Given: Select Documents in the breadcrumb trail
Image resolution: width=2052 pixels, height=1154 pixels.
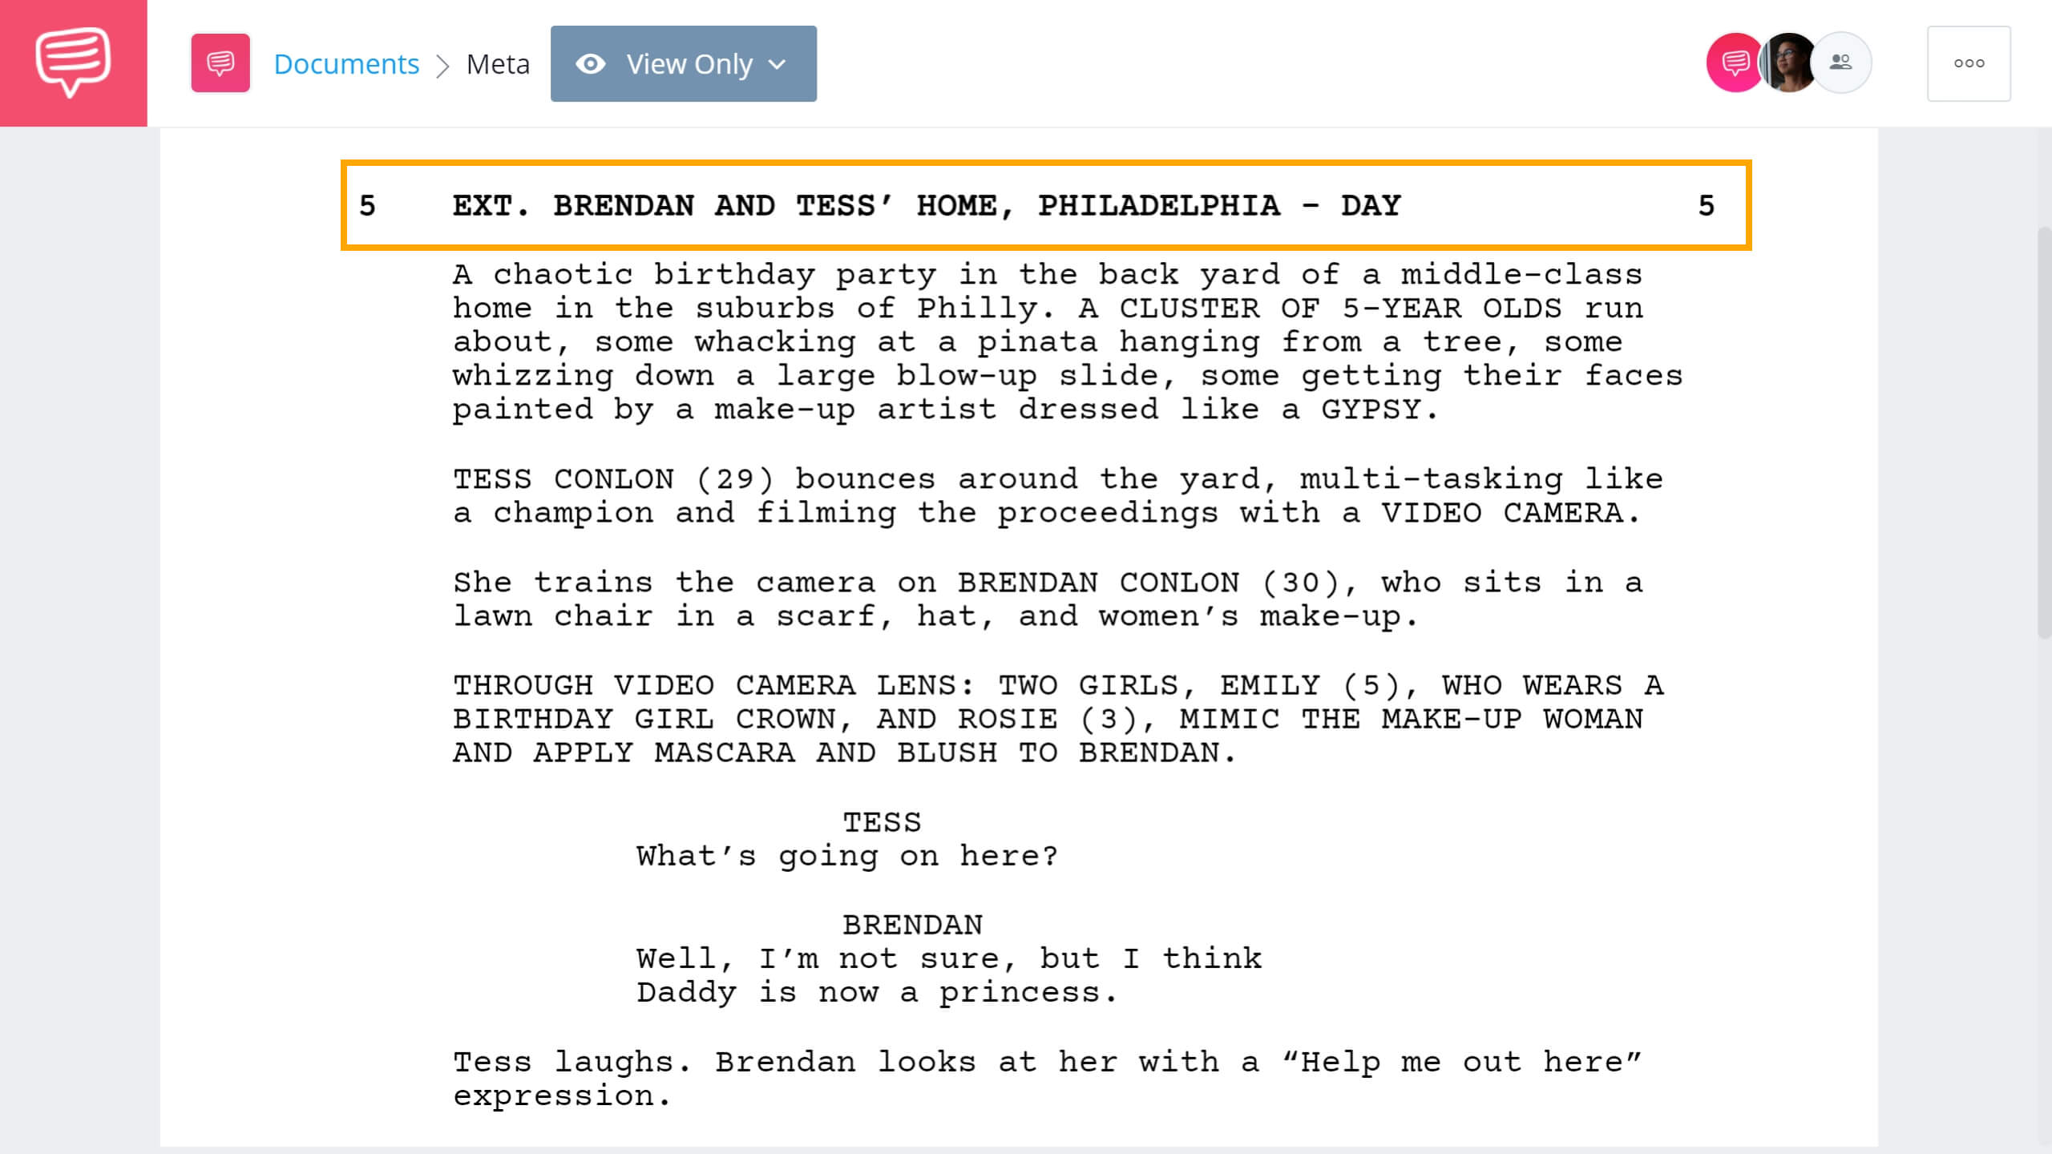Looking at the screenshot, I should pos(345,63).
